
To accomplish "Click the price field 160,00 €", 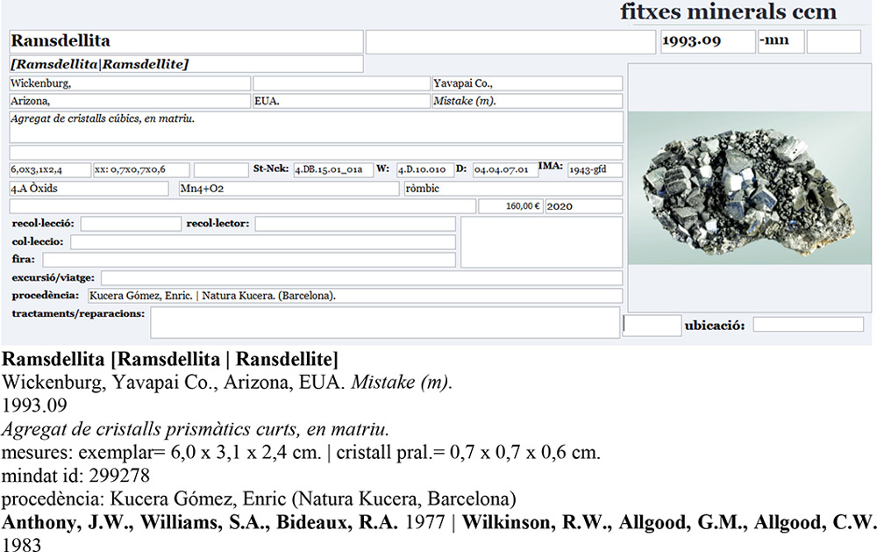I will point(510,206).
